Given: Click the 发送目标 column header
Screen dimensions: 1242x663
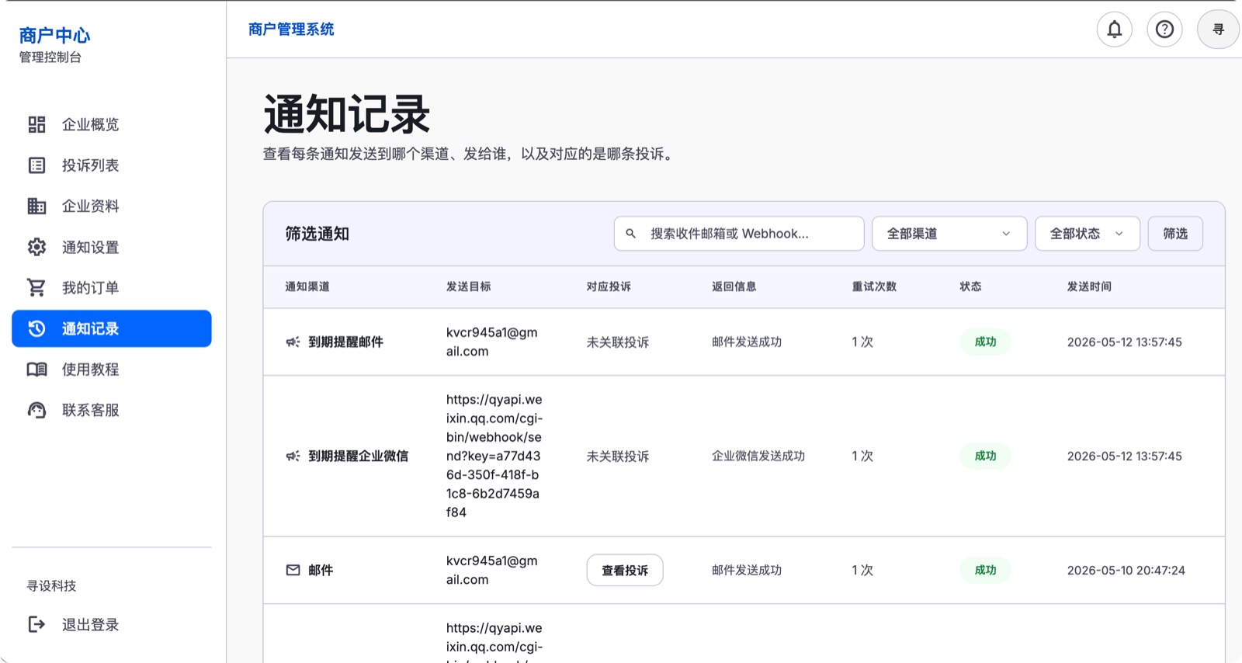Looking at the screenshot, I should tap(468, 286).
